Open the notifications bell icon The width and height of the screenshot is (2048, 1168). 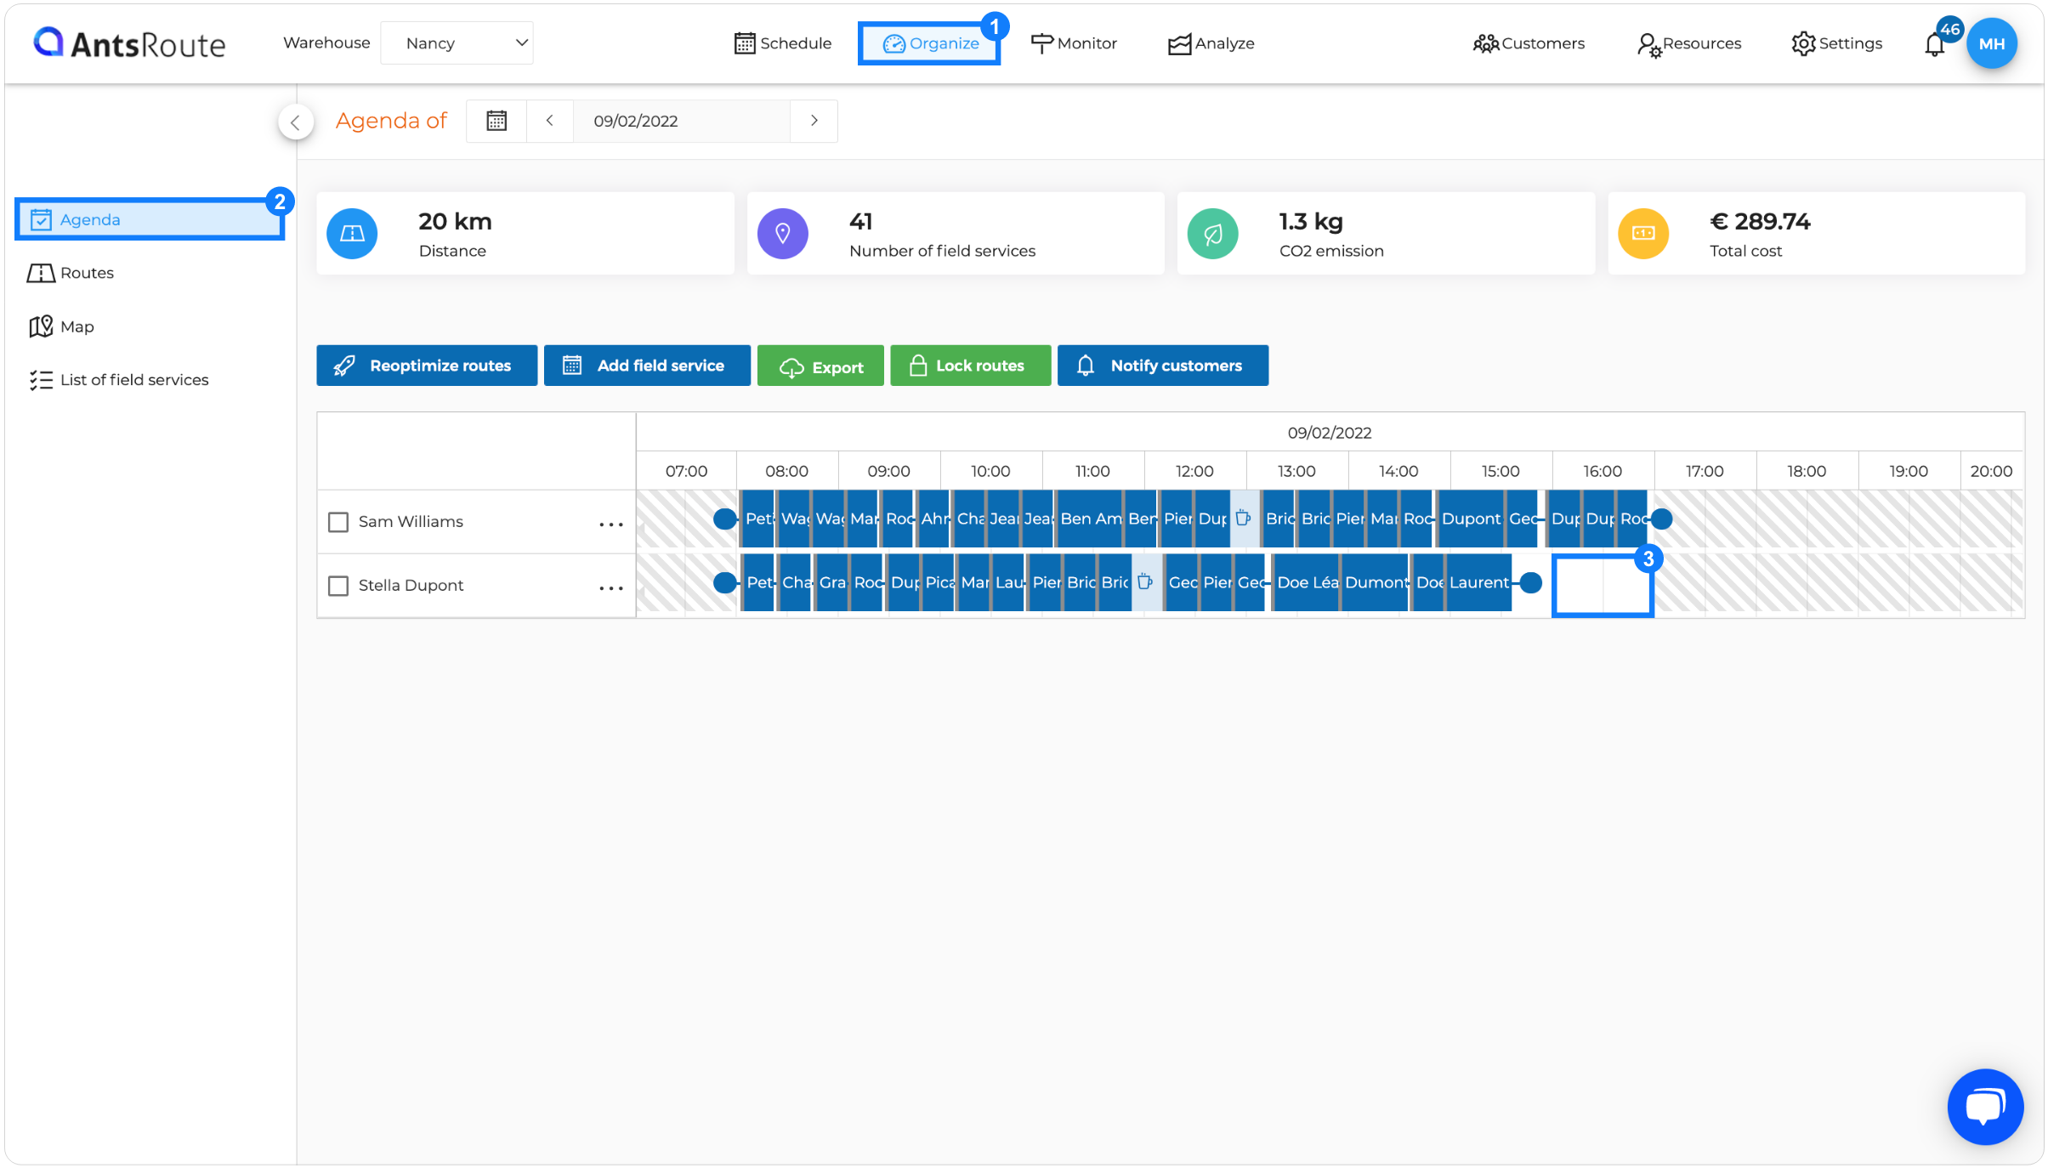[x=1935, y=44]
